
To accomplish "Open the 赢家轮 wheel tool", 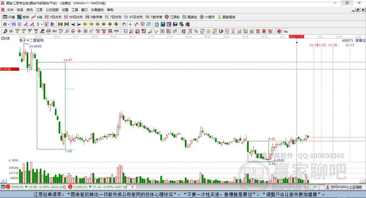I will [x=190, y=17].
